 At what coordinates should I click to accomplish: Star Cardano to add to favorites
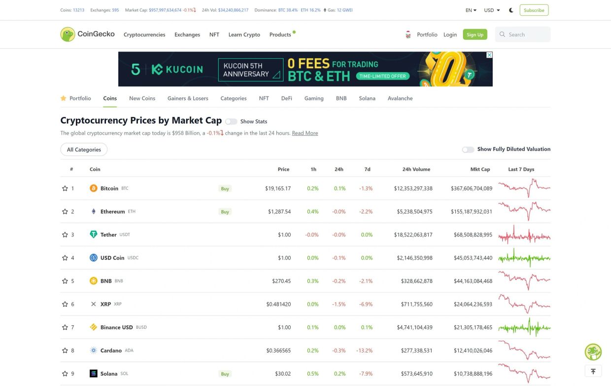point(65,351)
